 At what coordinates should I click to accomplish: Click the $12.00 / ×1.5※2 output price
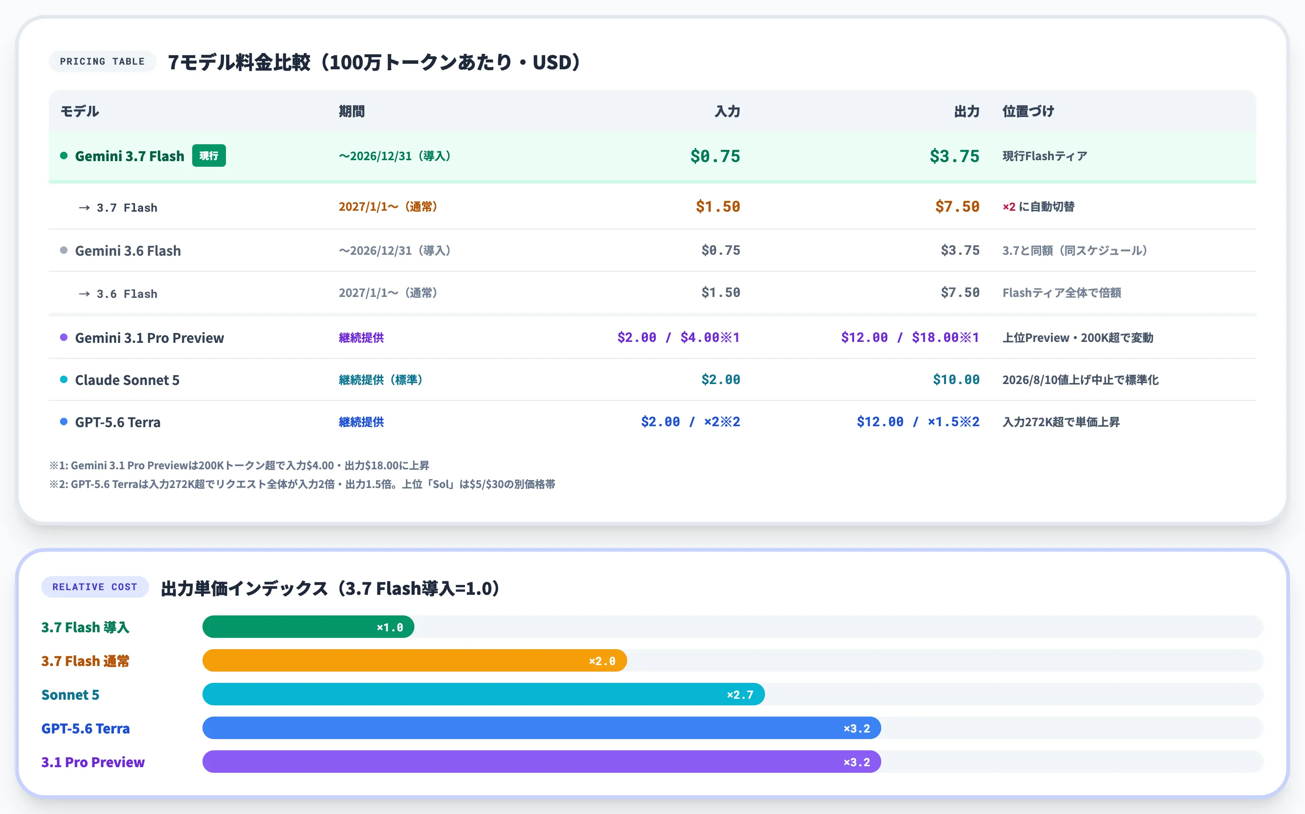pyautogui.click(x=918, y=422)
